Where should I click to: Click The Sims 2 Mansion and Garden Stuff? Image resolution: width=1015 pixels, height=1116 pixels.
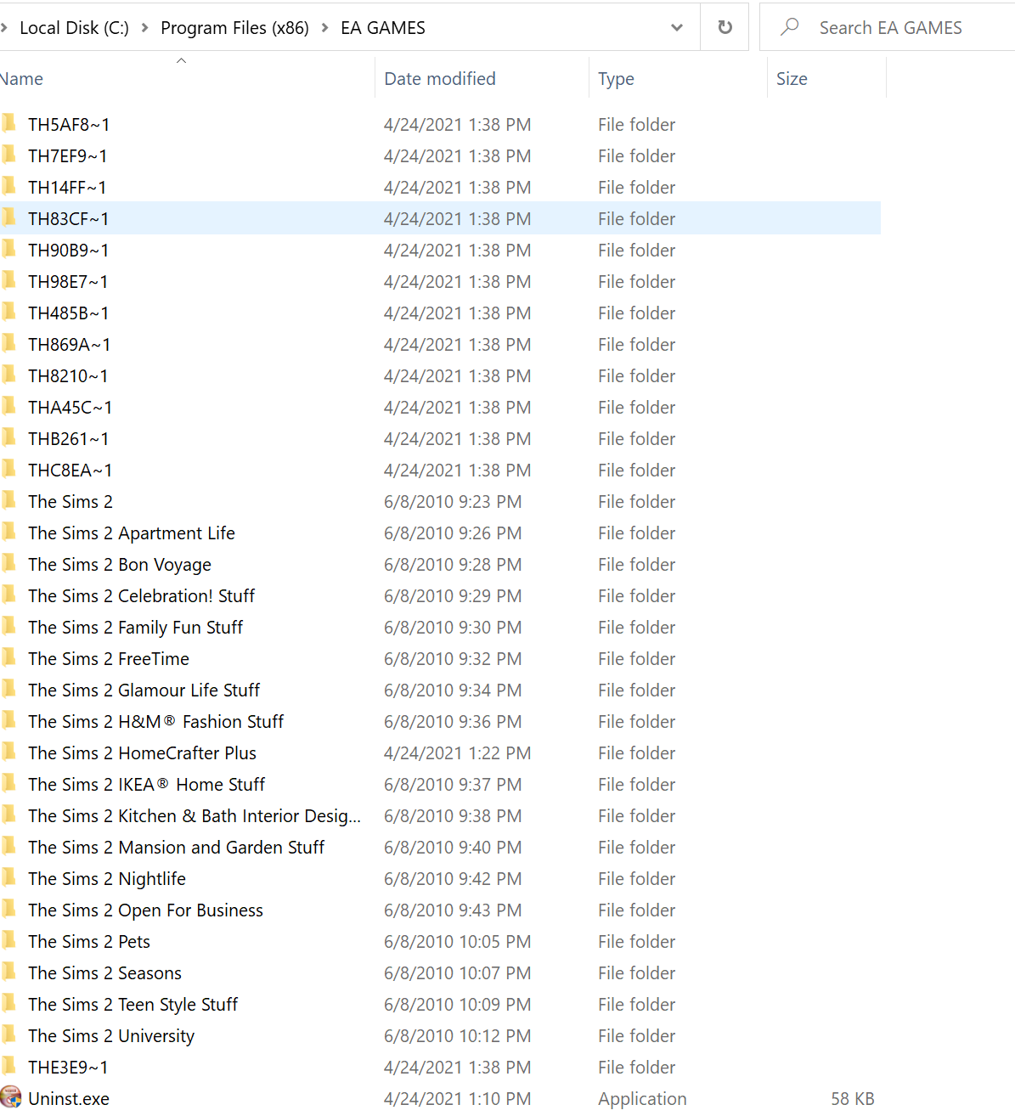pos(176,848)
